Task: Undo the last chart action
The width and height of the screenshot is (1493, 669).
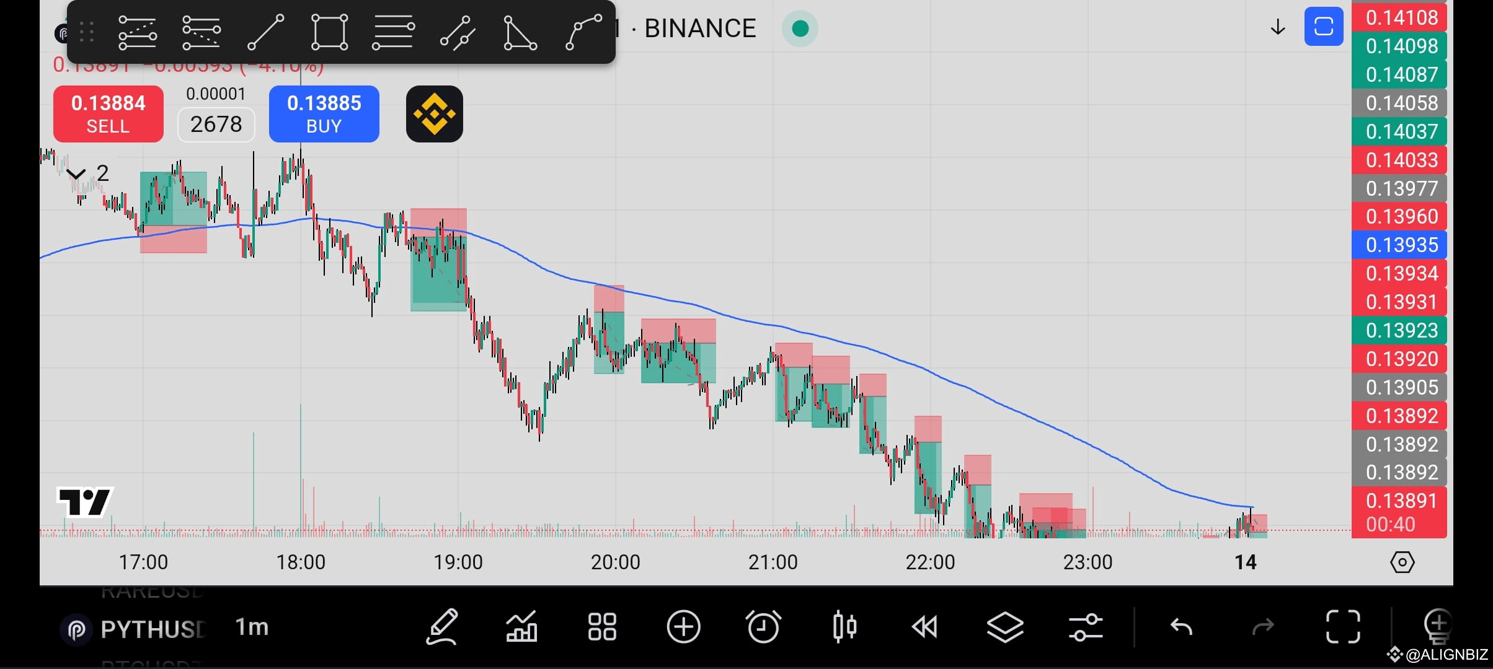Action: tap(1181, 627)
